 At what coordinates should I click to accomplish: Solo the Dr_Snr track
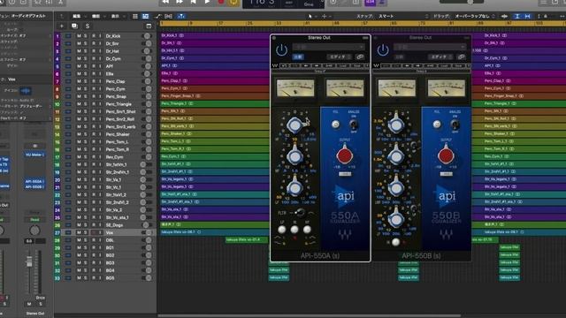(x=86, y=43)
